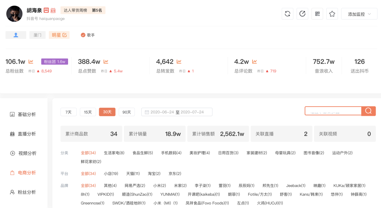Open total comments trend chart icon
Screen dimensions: 381x208
[x=254, y=61]
